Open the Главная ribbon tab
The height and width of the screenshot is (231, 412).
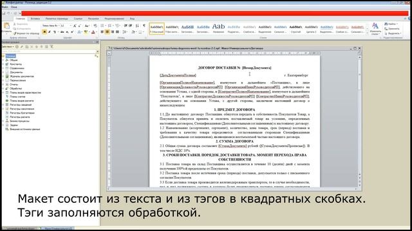coord(20,19)
